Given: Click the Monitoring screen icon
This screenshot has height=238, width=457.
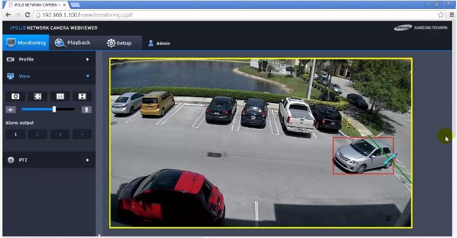Looking at the screenshot, I should [11, 43].
